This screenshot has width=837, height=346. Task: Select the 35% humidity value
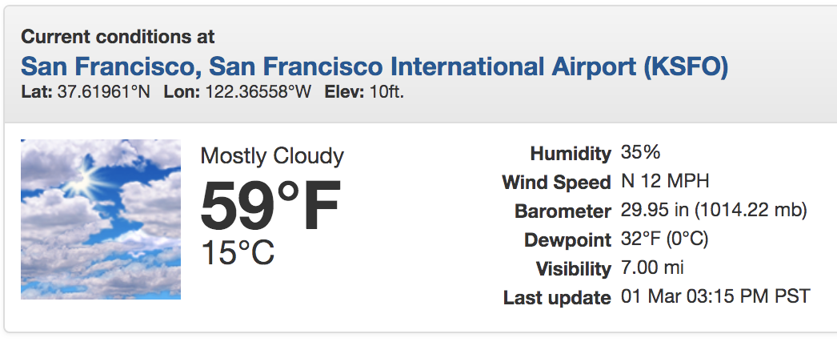coord(641,153)
